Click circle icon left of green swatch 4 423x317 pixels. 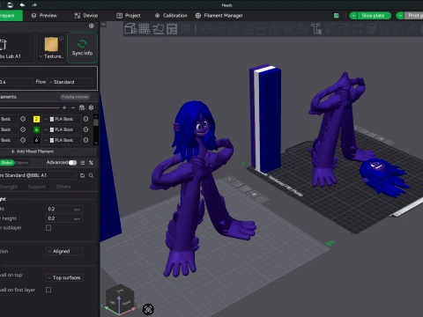(23, 129)
